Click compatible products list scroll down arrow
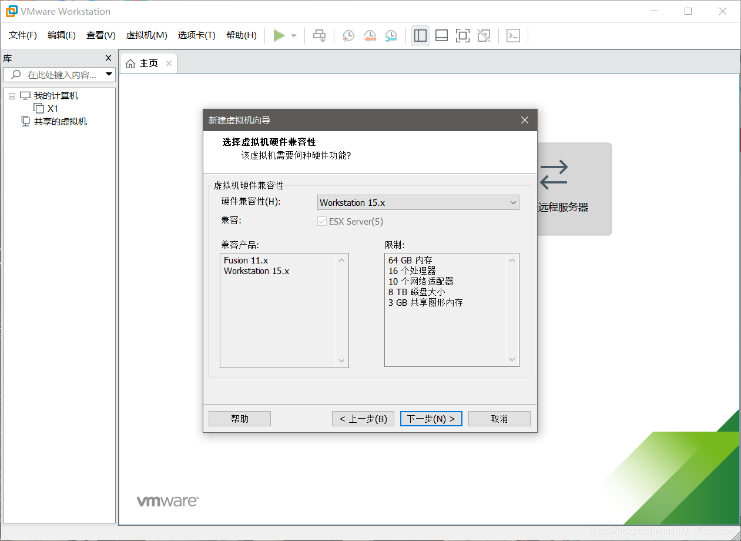The height and width of the screenshot is (541, 741). (x=342, y=360)
